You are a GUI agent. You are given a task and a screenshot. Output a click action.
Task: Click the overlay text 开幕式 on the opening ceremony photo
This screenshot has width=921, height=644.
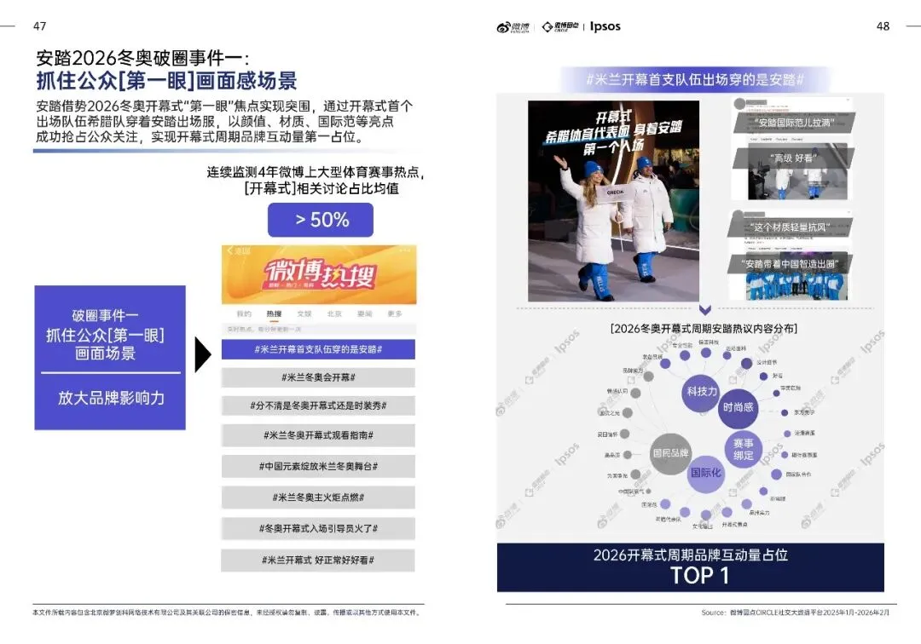614,116
